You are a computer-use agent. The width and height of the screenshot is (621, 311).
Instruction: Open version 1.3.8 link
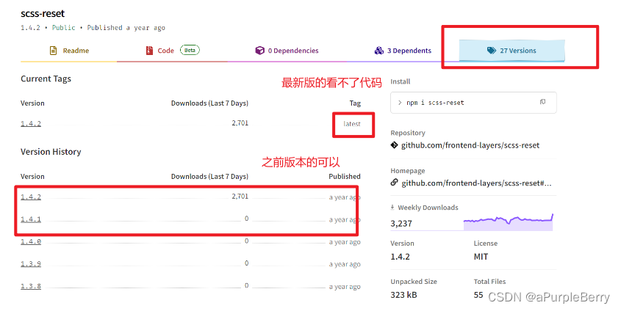(31, 286)
